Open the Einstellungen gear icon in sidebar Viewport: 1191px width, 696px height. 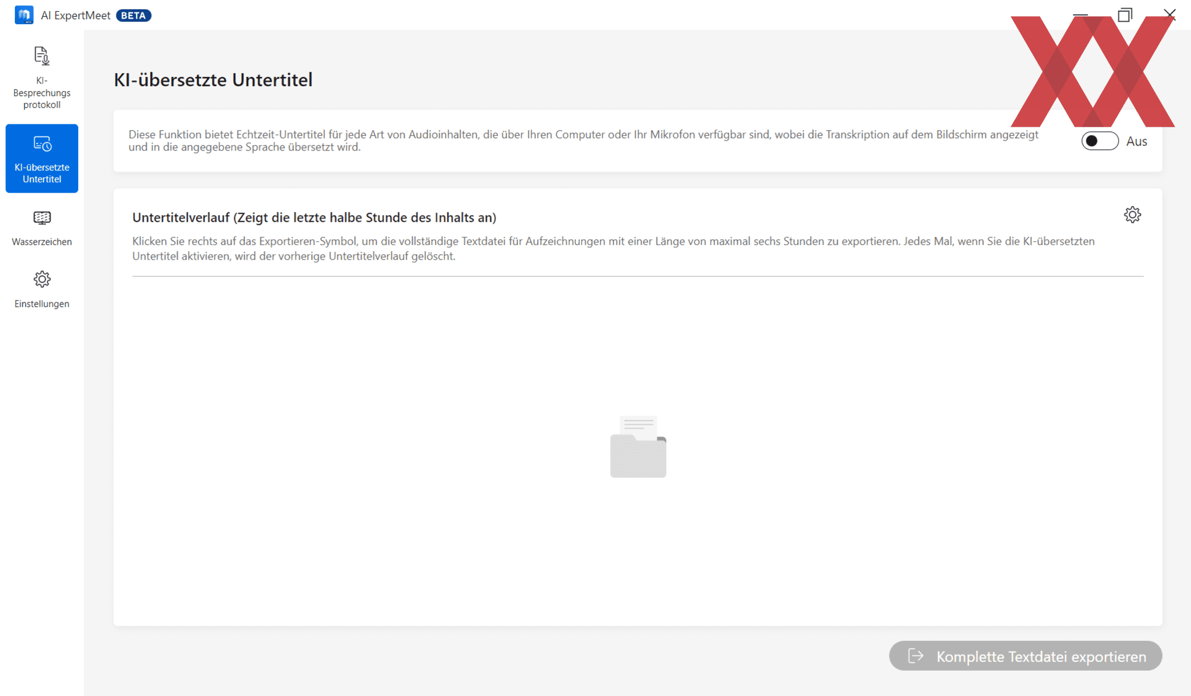pyautogui.click(x=42, y=280)
